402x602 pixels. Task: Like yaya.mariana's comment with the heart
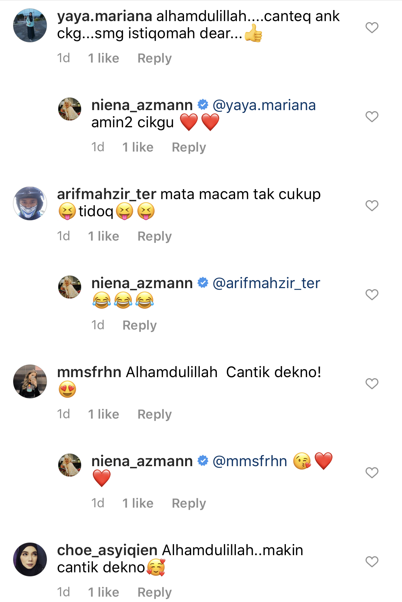tap(372, 28)
